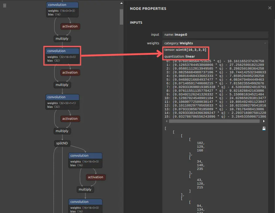This screenshot has width=275, height=213.
Task: Click the left arrow of quantization data scrollbar
Action: [167, 121]
